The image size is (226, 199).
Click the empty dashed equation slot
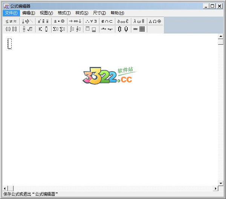tap(10, 44)
